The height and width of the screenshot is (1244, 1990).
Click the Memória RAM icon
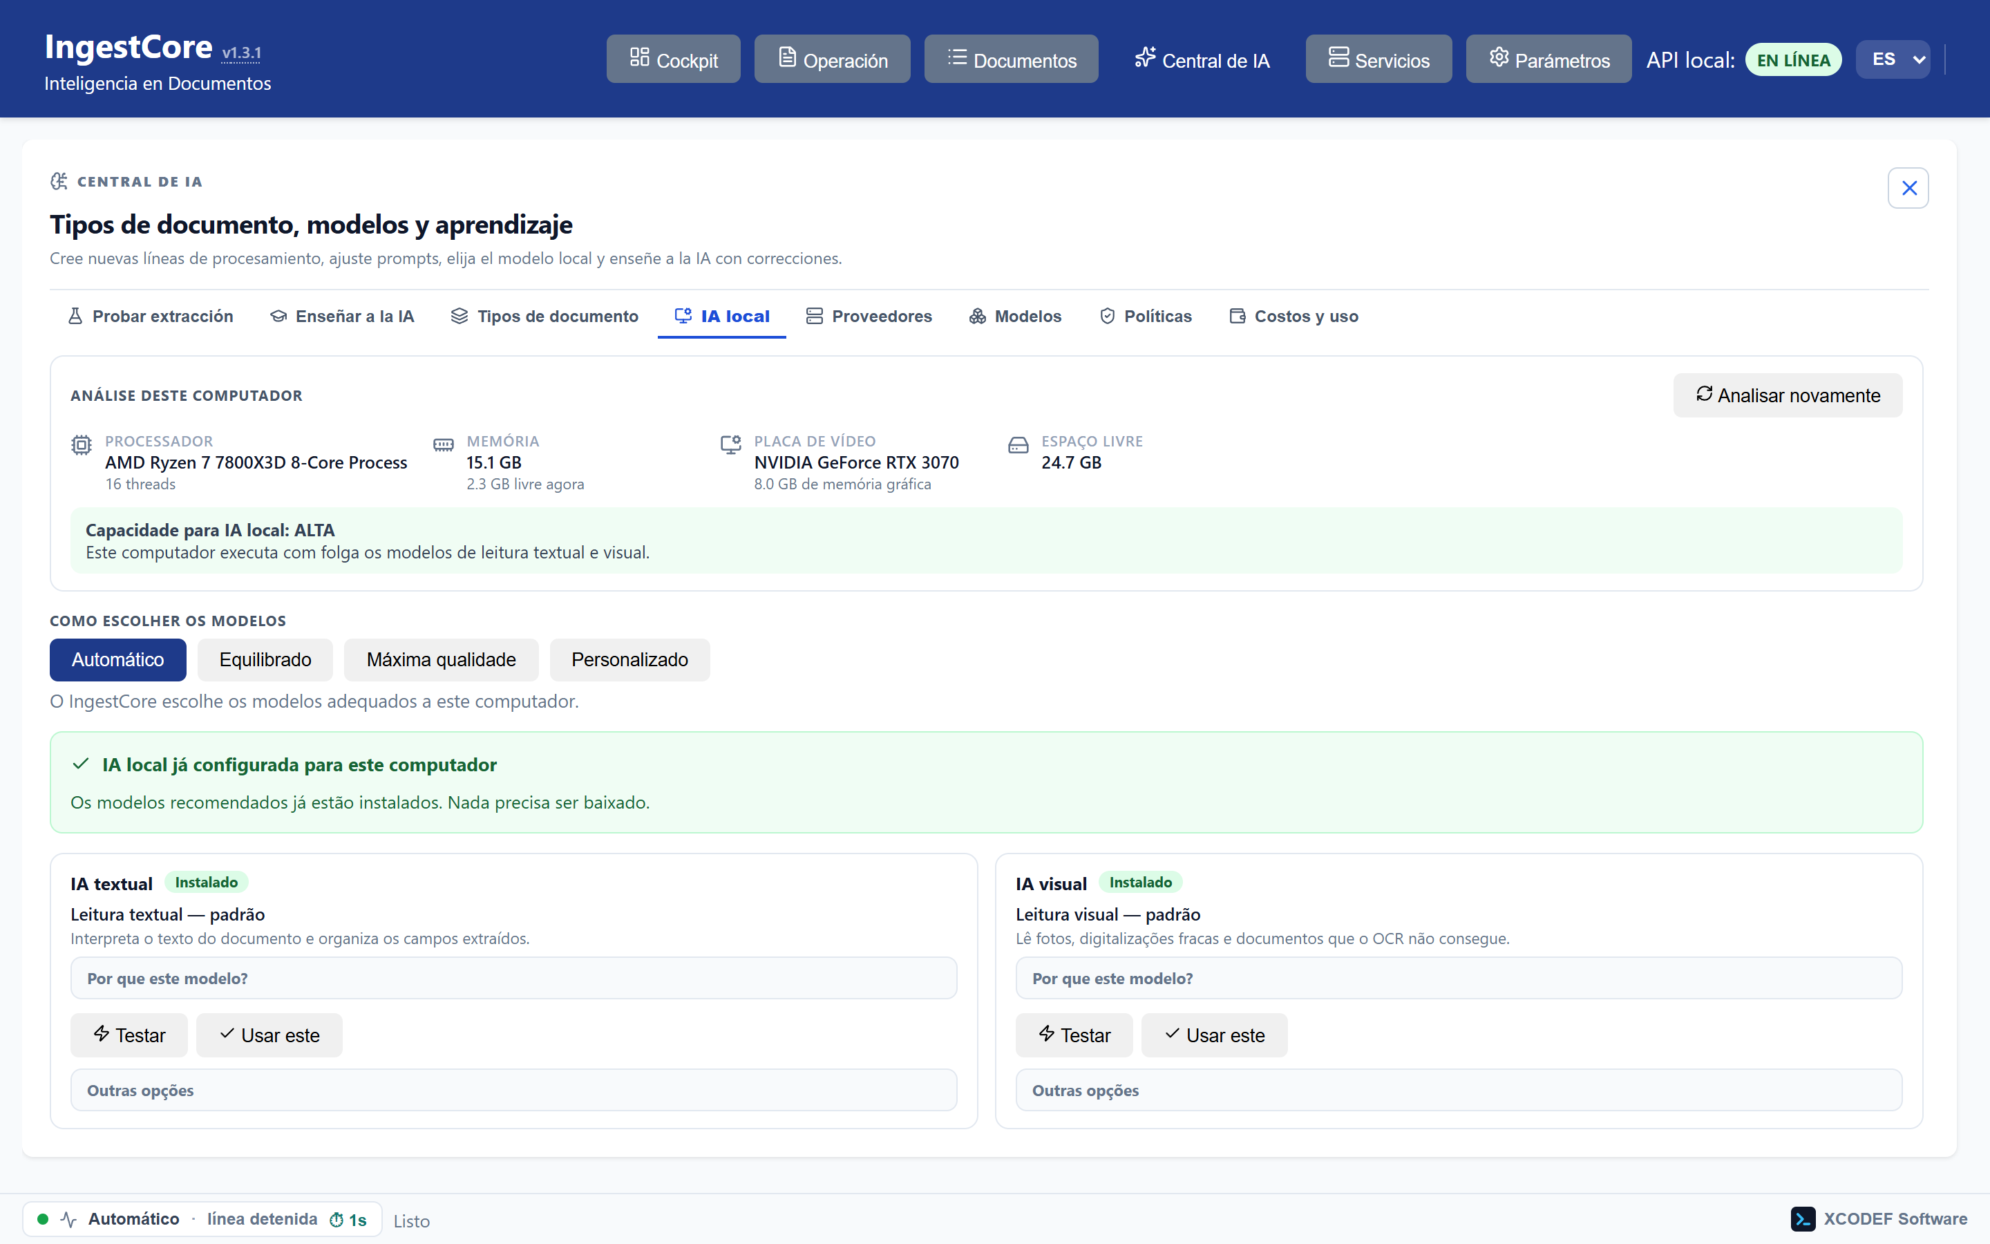(443, 445)
